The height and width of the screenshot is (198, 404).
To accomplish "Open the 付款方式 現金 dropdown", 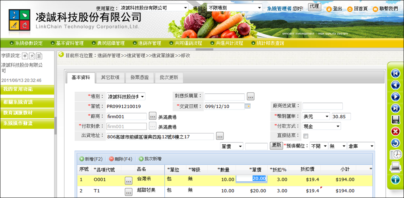I will pos(321,126).
